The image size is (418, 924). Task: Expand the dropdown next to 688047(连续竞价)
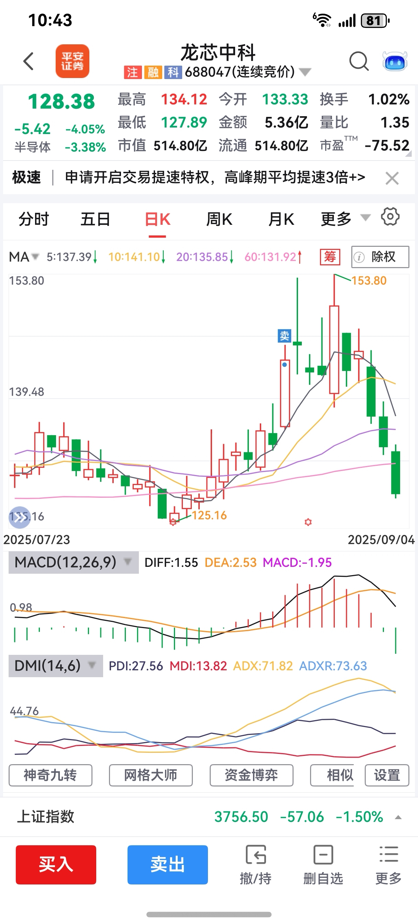pyautogui.click(x=305, y=72)
